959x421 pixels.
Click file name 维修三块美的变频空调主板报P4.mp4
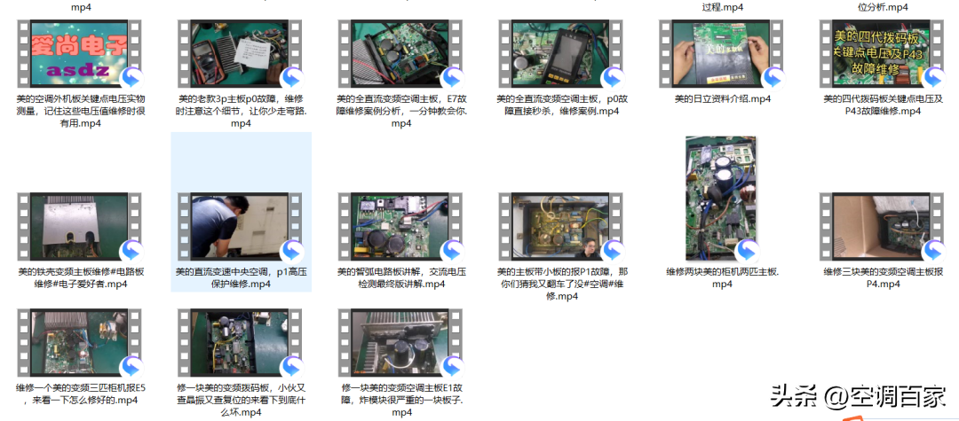(x=882, y=277)
